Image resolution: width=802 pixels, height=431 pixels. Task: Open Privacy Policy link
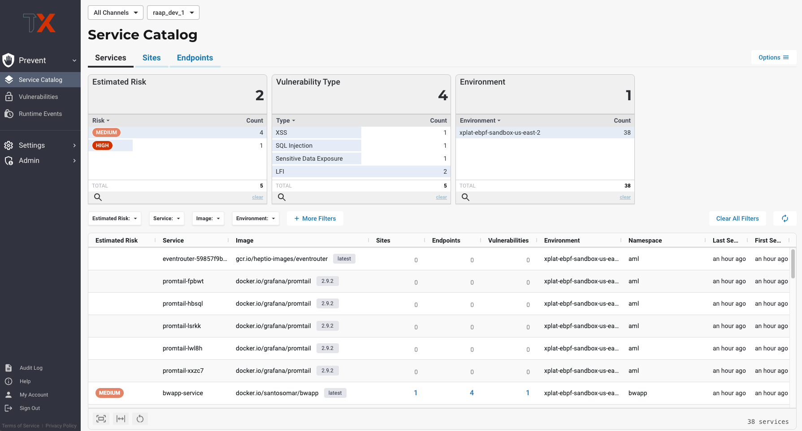[61, 426]
